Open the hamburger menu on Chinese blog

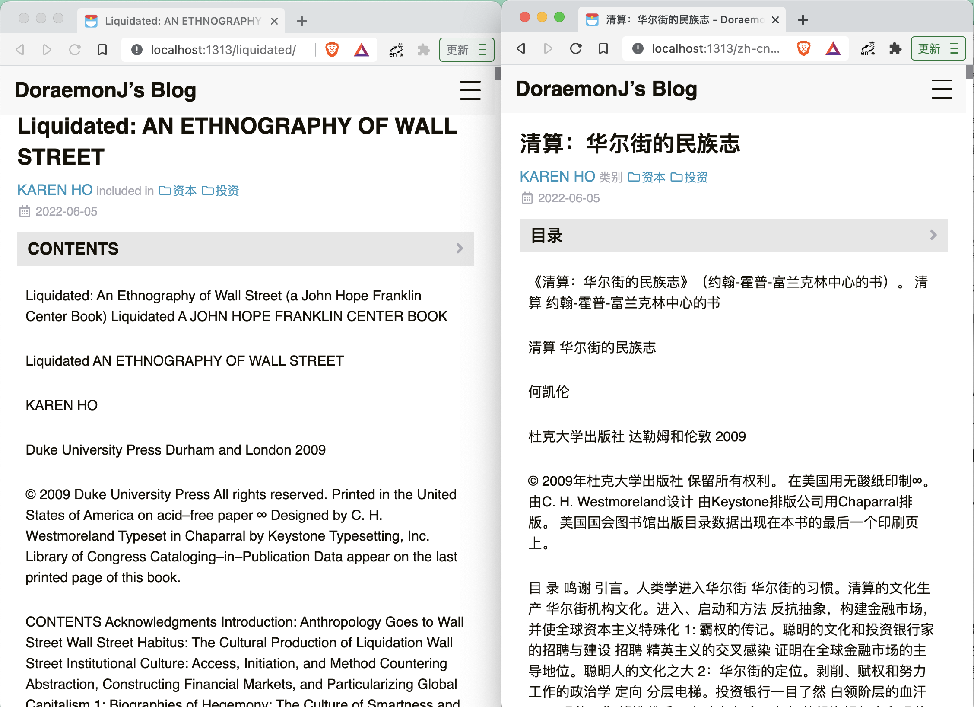tap(942, 89)
